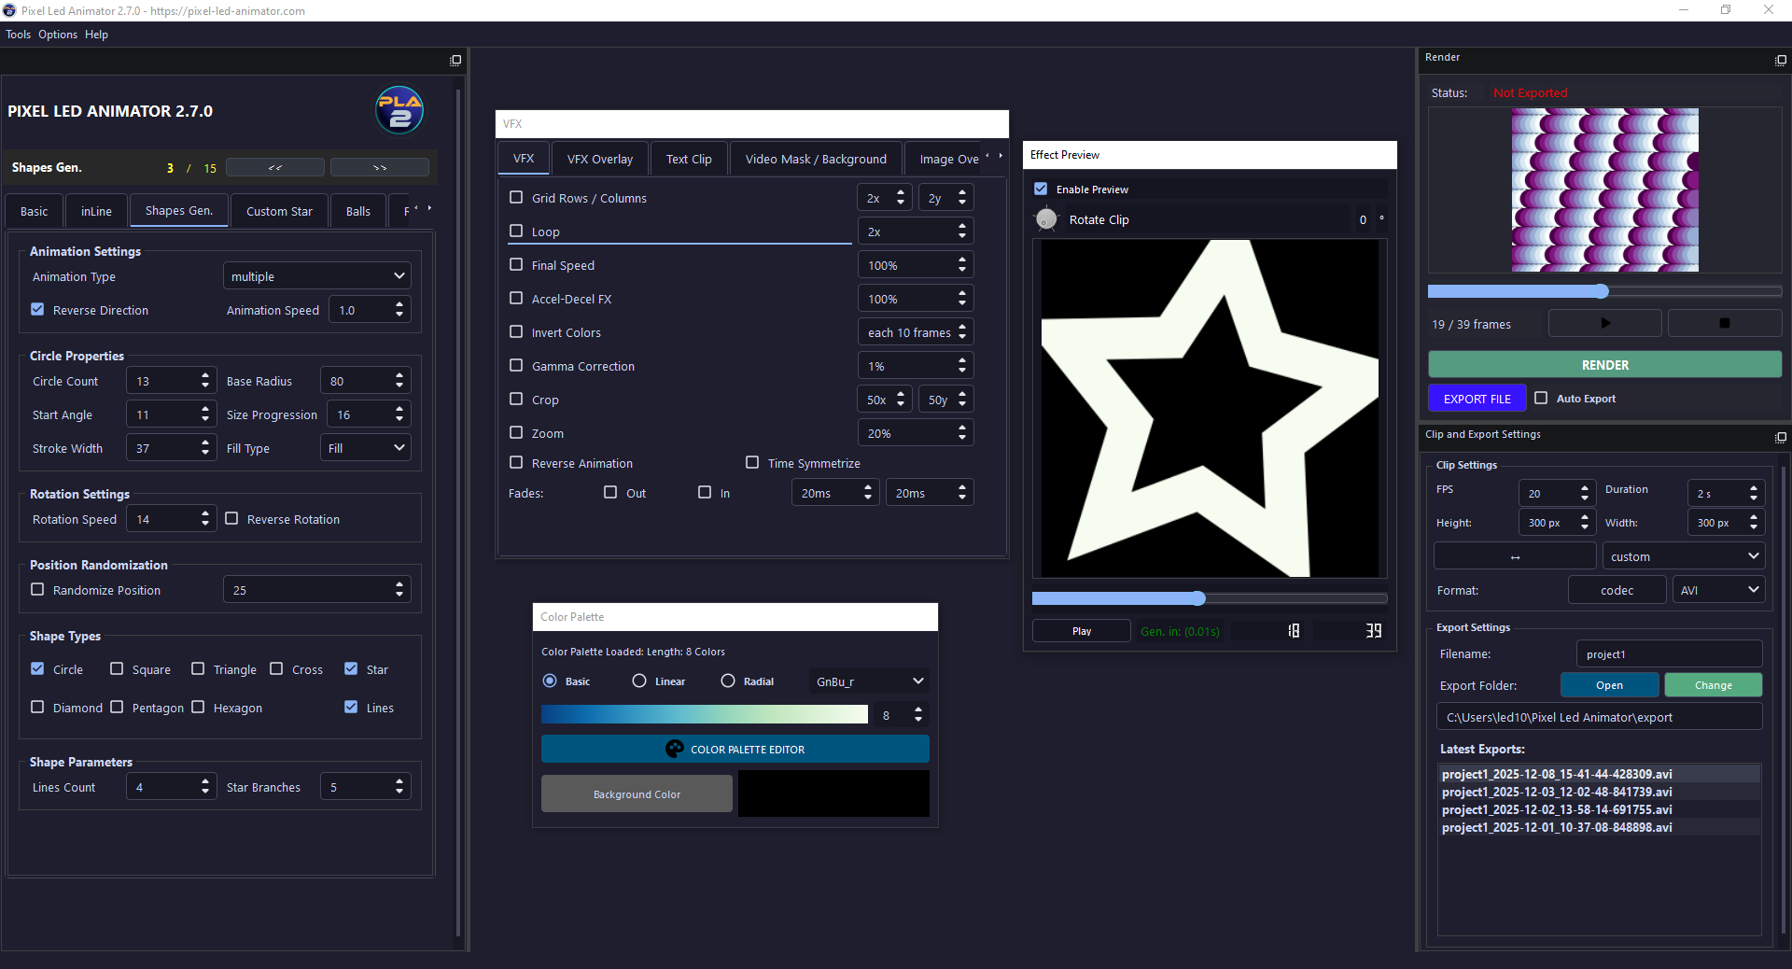The image size is (1792, 969).
Task: Undock the Clip and Export Settings panel
Action: [x=1780, y=437]
